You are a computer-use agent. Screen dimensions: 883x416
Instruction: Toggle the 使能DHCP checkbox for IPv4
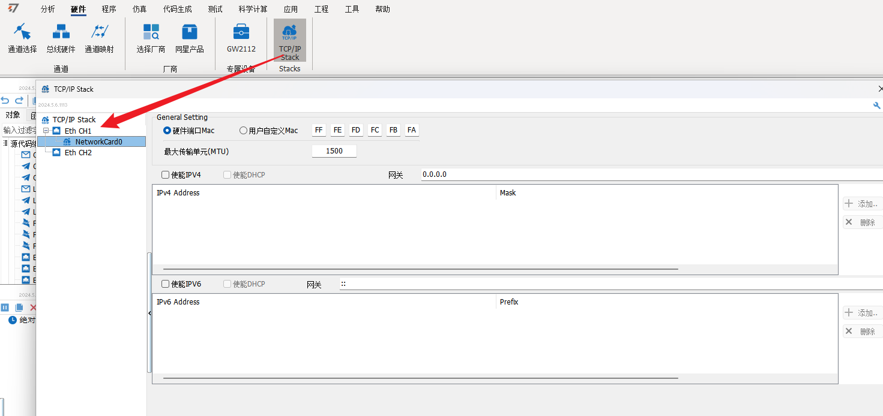tap(227, 174)
